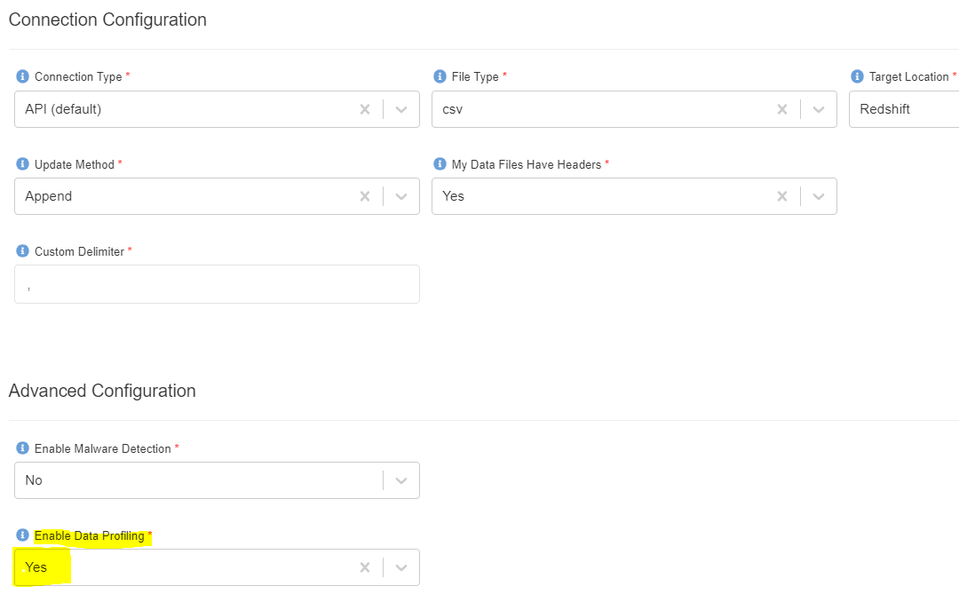Click the Custom Delimiter label
959x594 pixels.
point(80,251)
